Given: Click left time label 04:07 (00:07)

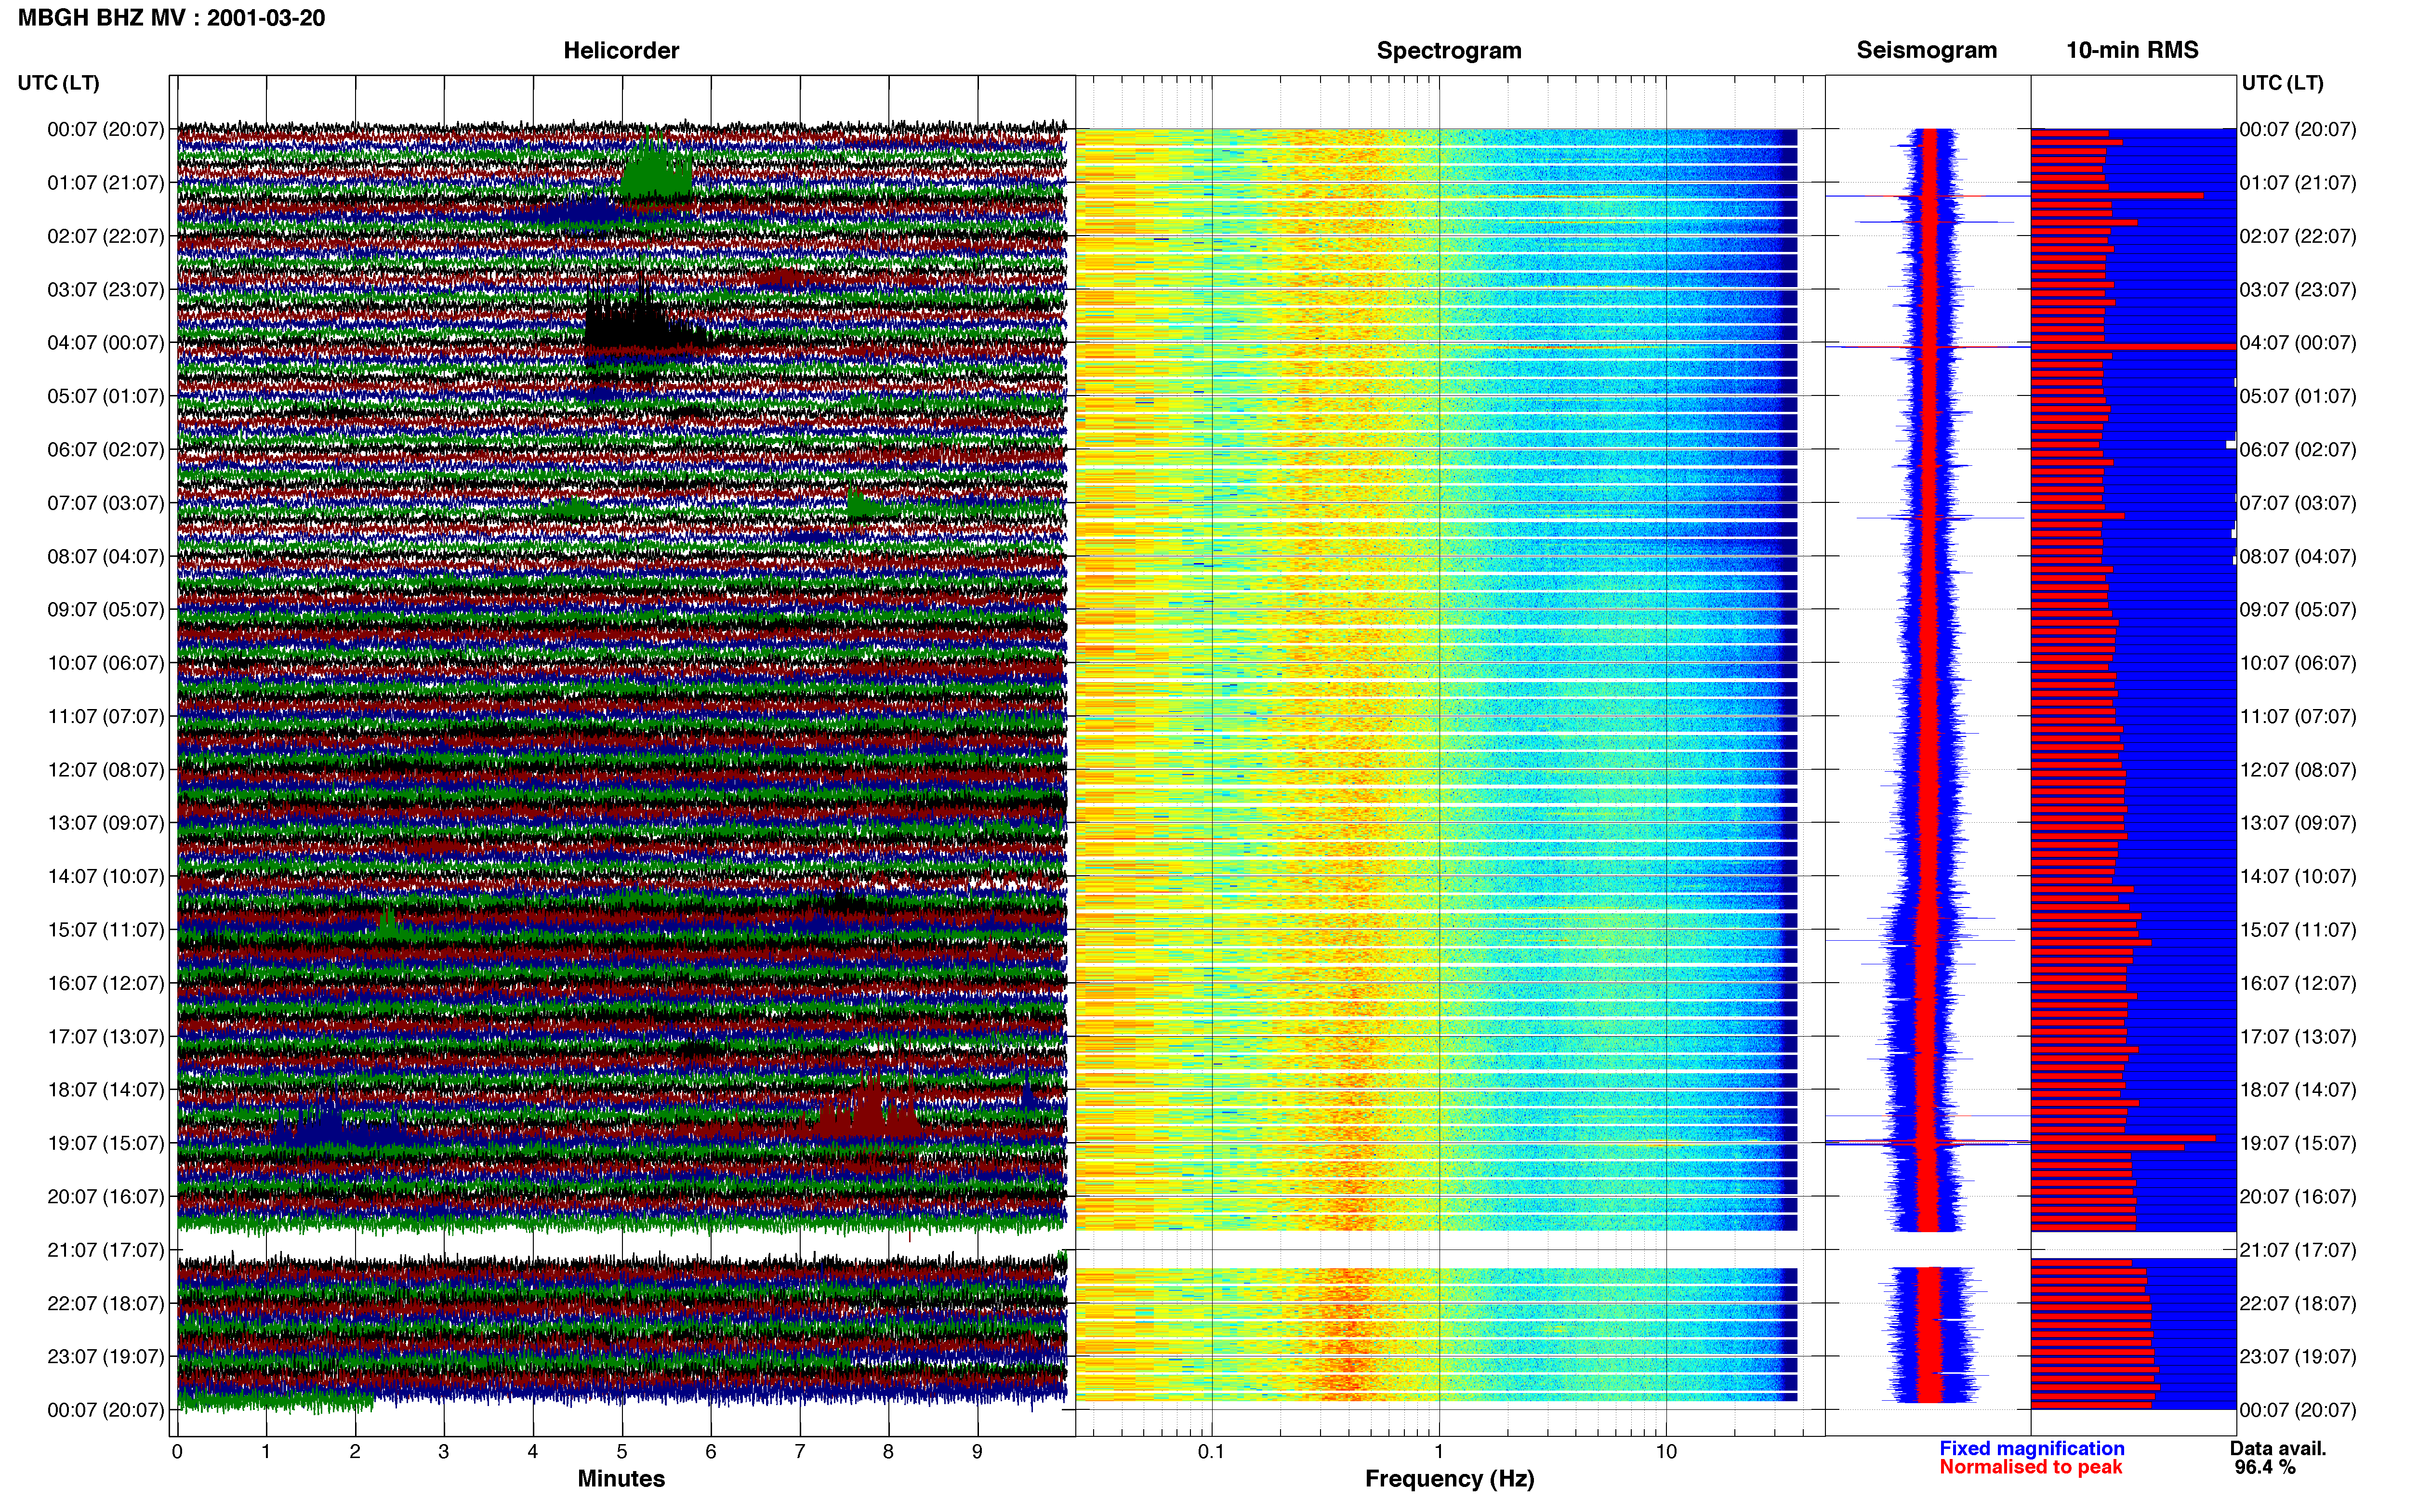Looking at the screenshot, I should [105, 343].
